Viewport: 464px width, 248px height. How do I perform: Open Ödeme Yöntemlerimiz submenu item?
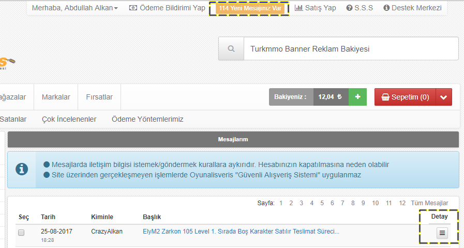[147, 119]
